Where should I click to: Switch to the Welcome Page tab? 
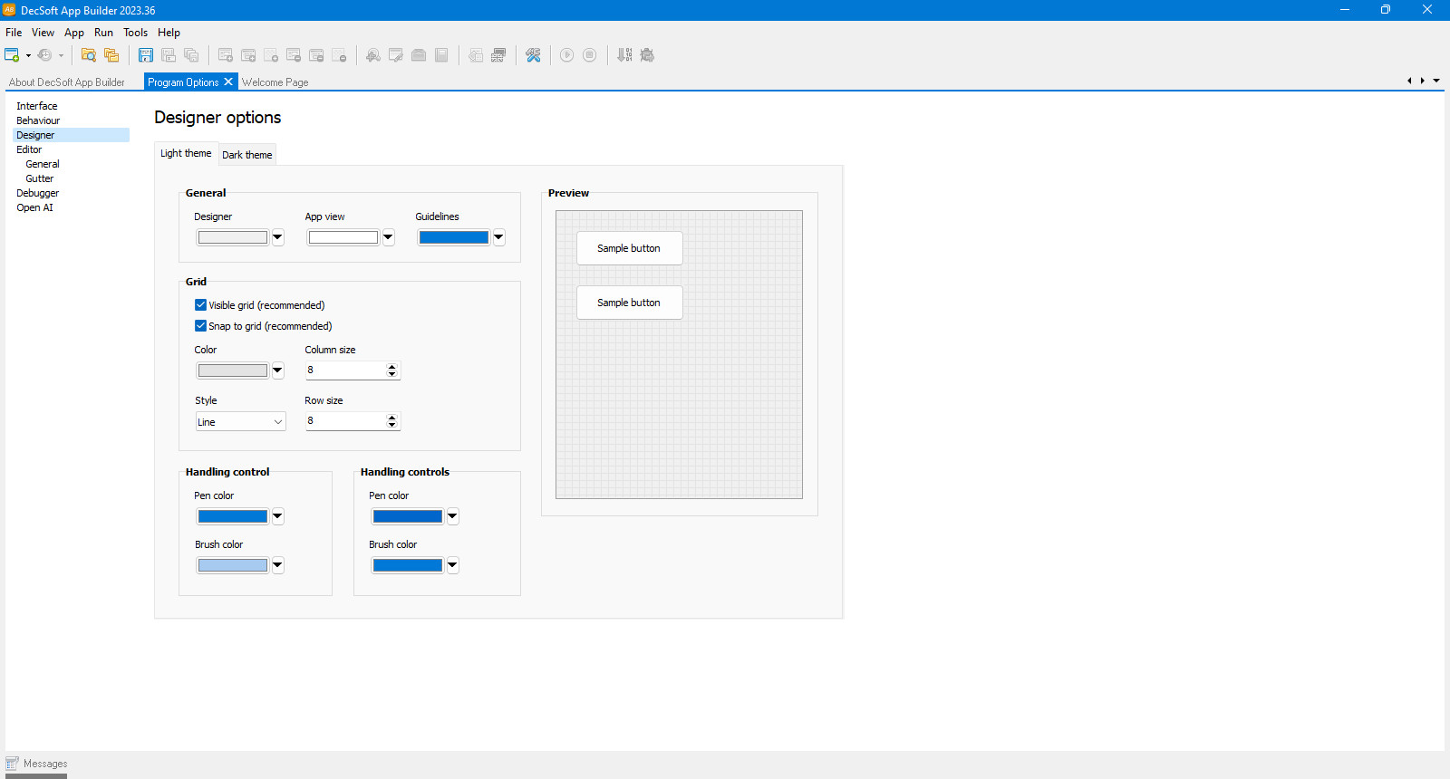[275, 82]
